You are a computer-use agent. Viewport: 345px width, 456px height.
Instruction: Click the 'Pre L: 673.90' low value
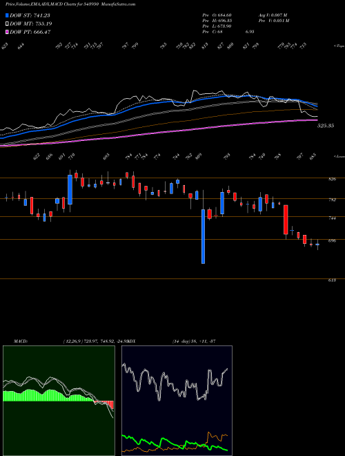click(217, 26)
